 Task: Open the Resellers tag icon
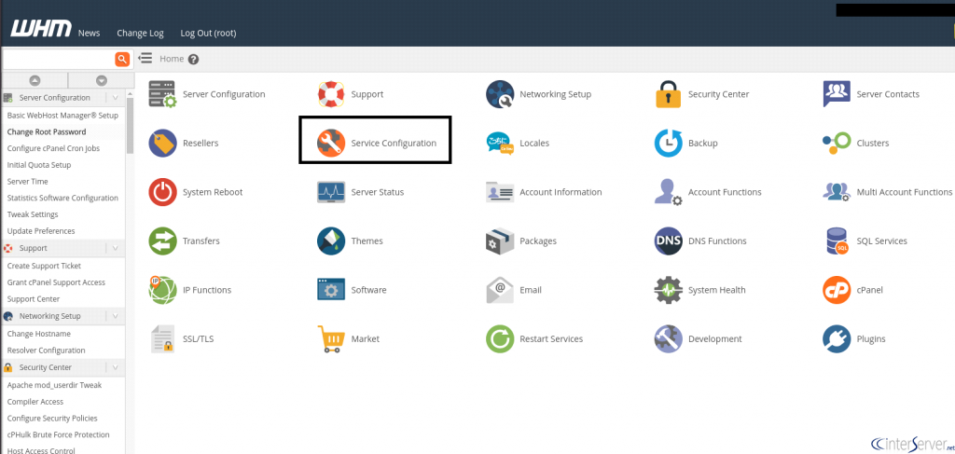[162, 143]
